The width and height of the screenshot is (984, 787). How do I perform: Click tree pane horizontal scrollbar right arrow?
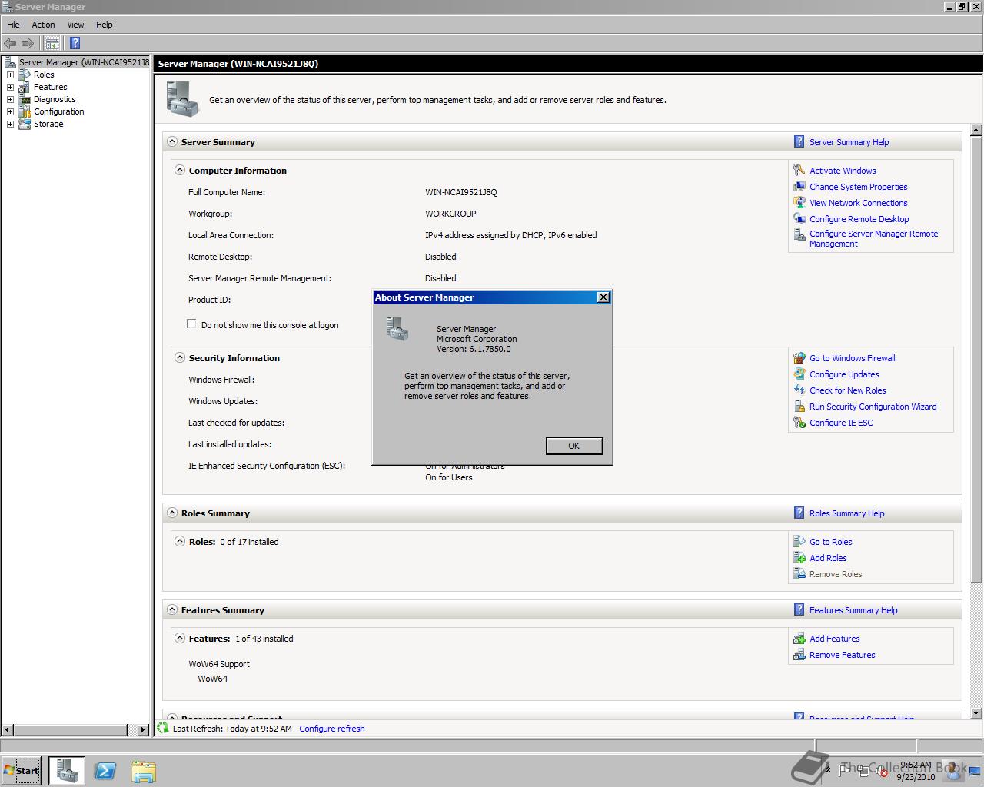pyautogui.click(x=143, y=729)
